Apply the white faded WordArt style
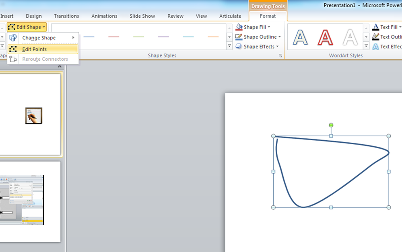The image size is (402, 252). [x=350, y=37]
